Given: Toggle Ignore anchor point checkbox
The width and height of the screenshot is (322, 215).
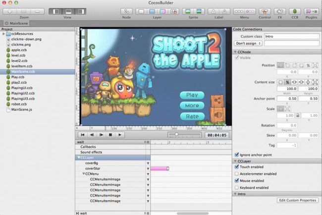Looking at the screenshot, I should coord(237,155).
